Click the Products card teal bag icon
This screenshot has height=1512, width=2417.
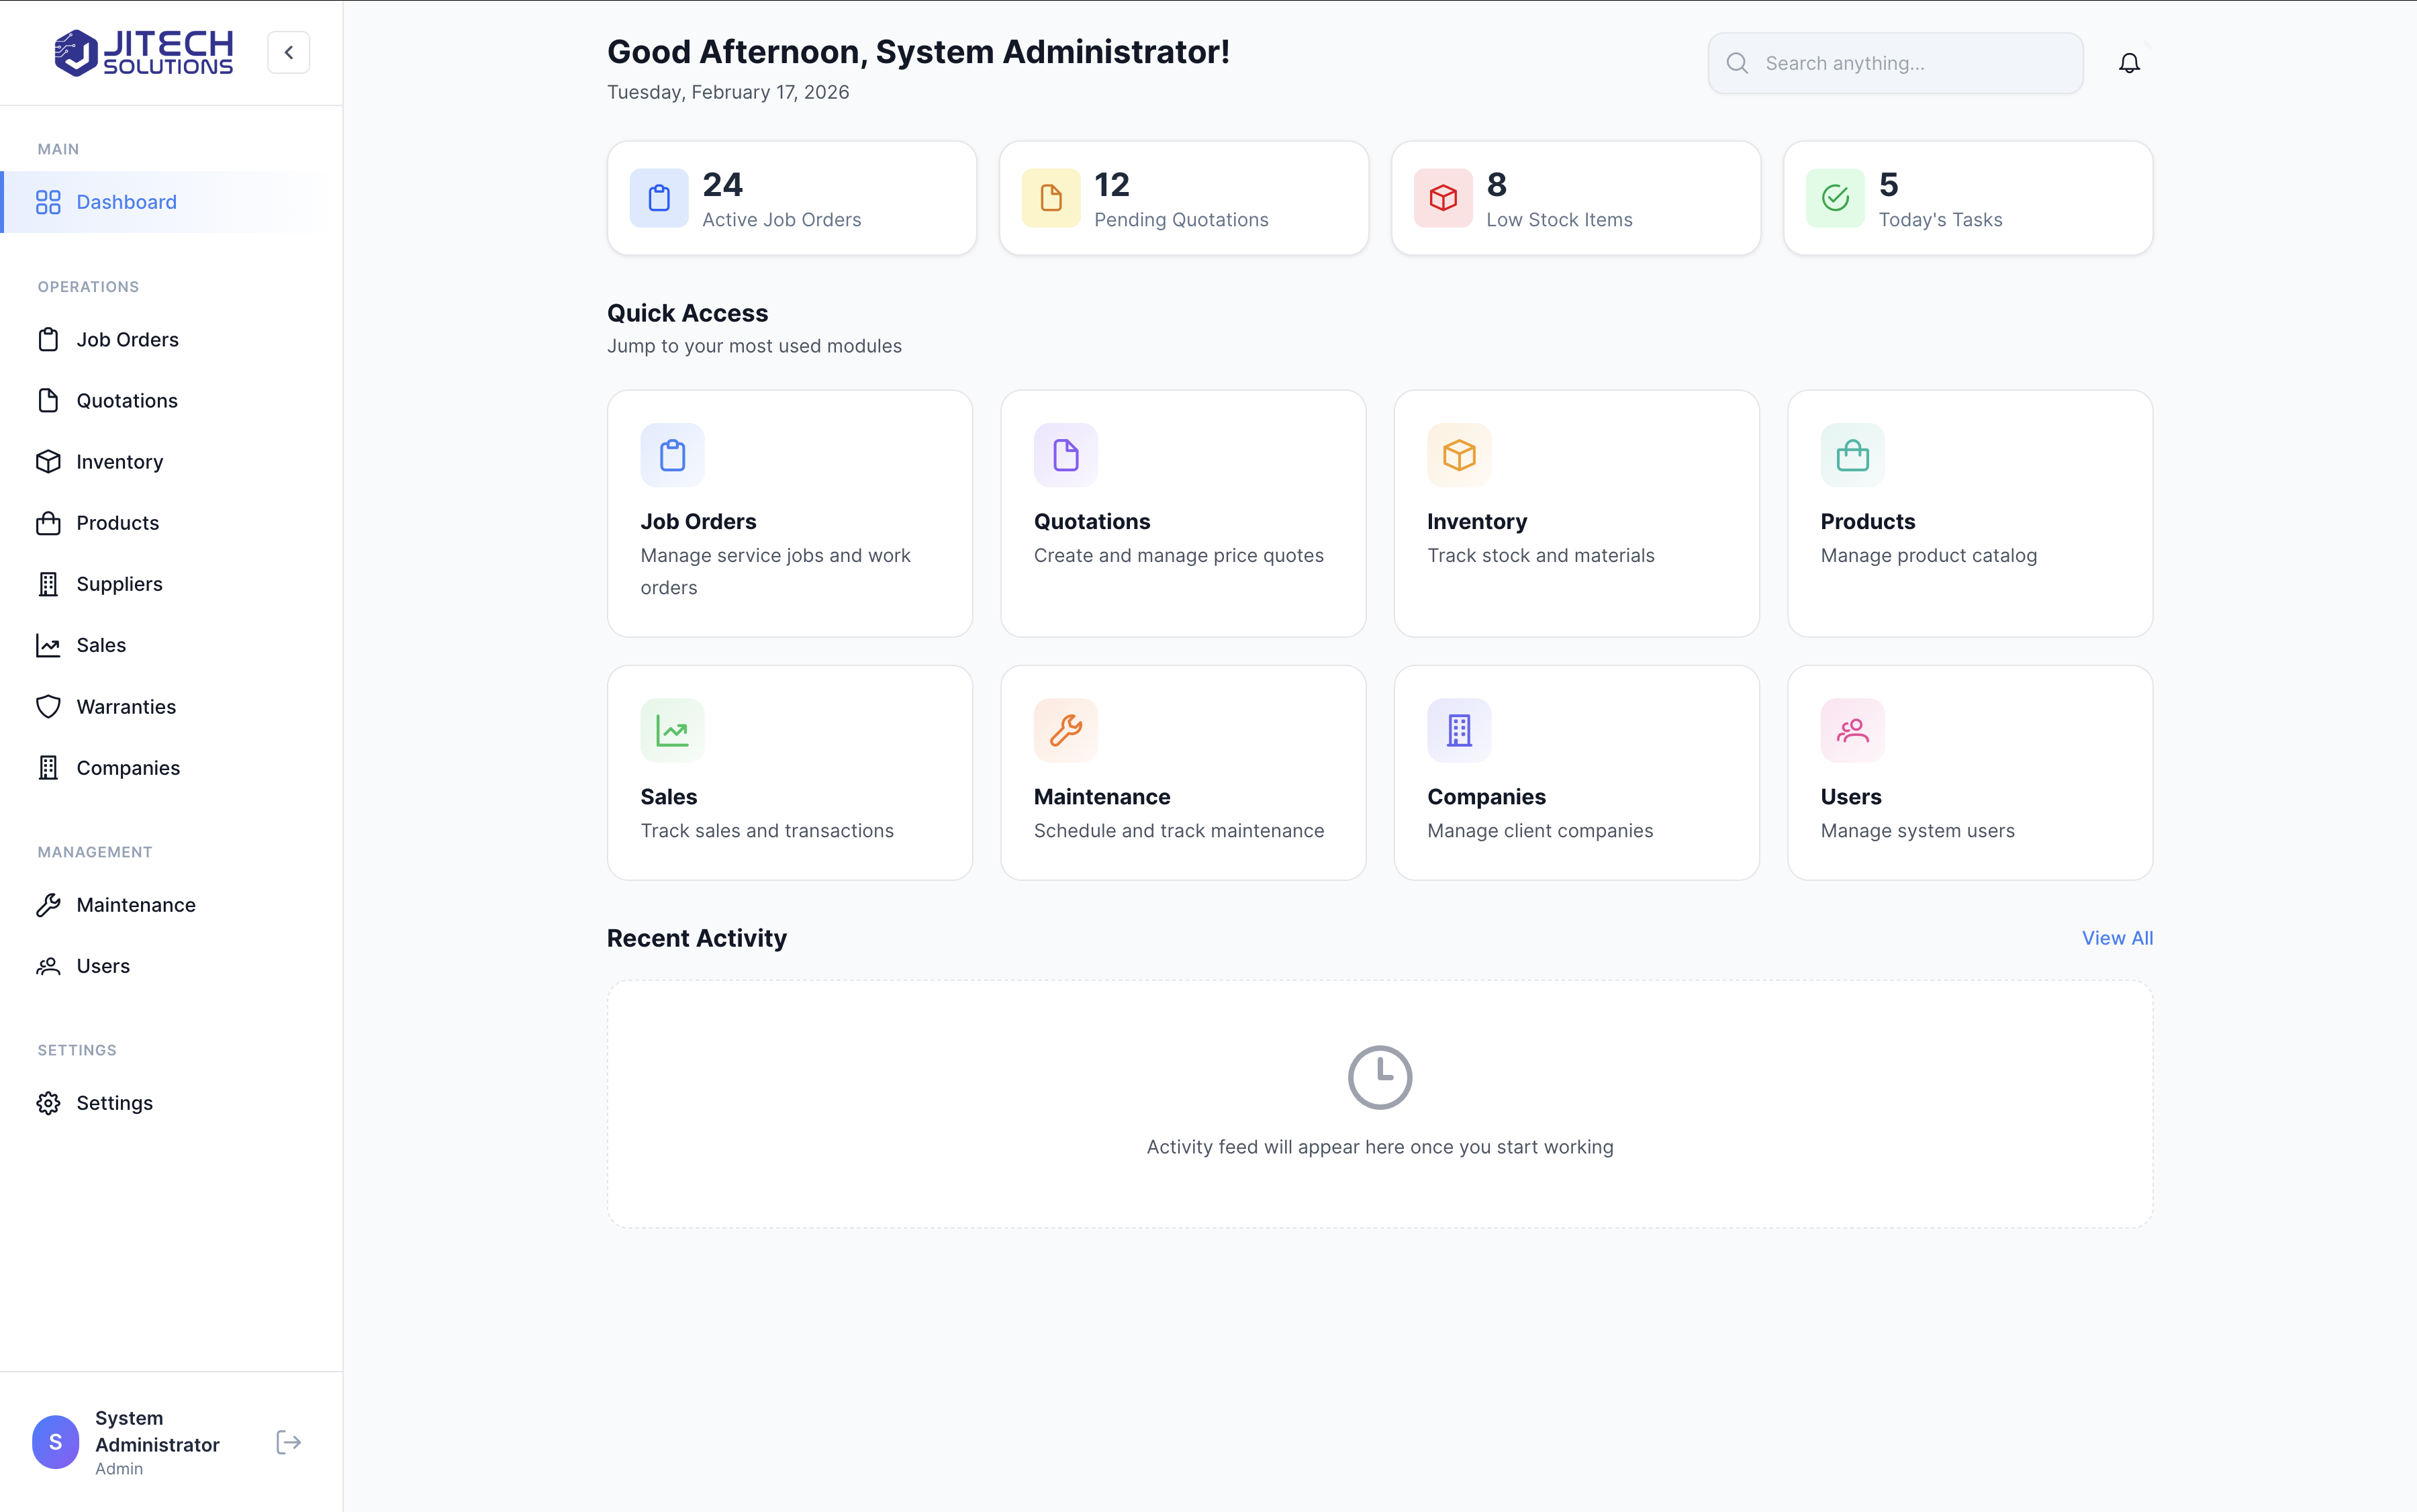pos(1852,455)
